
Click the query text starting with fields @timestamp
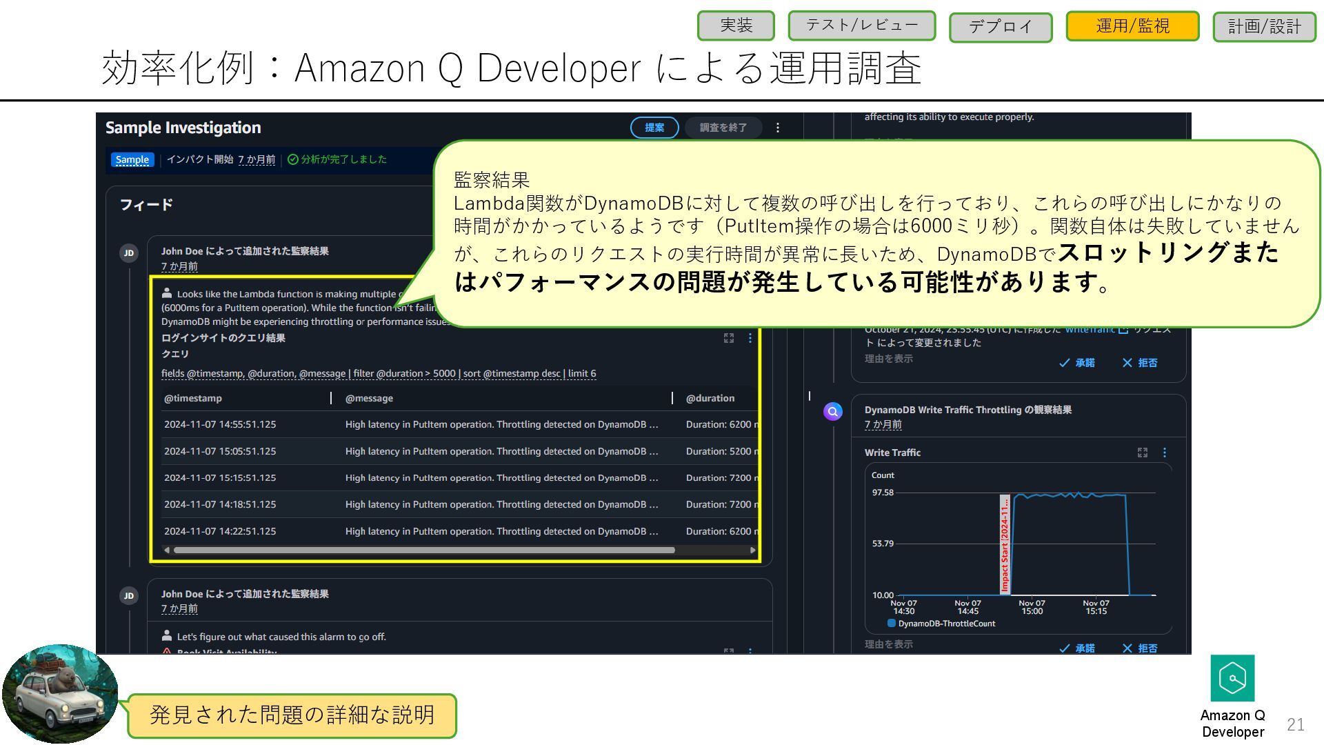point(379,373)
